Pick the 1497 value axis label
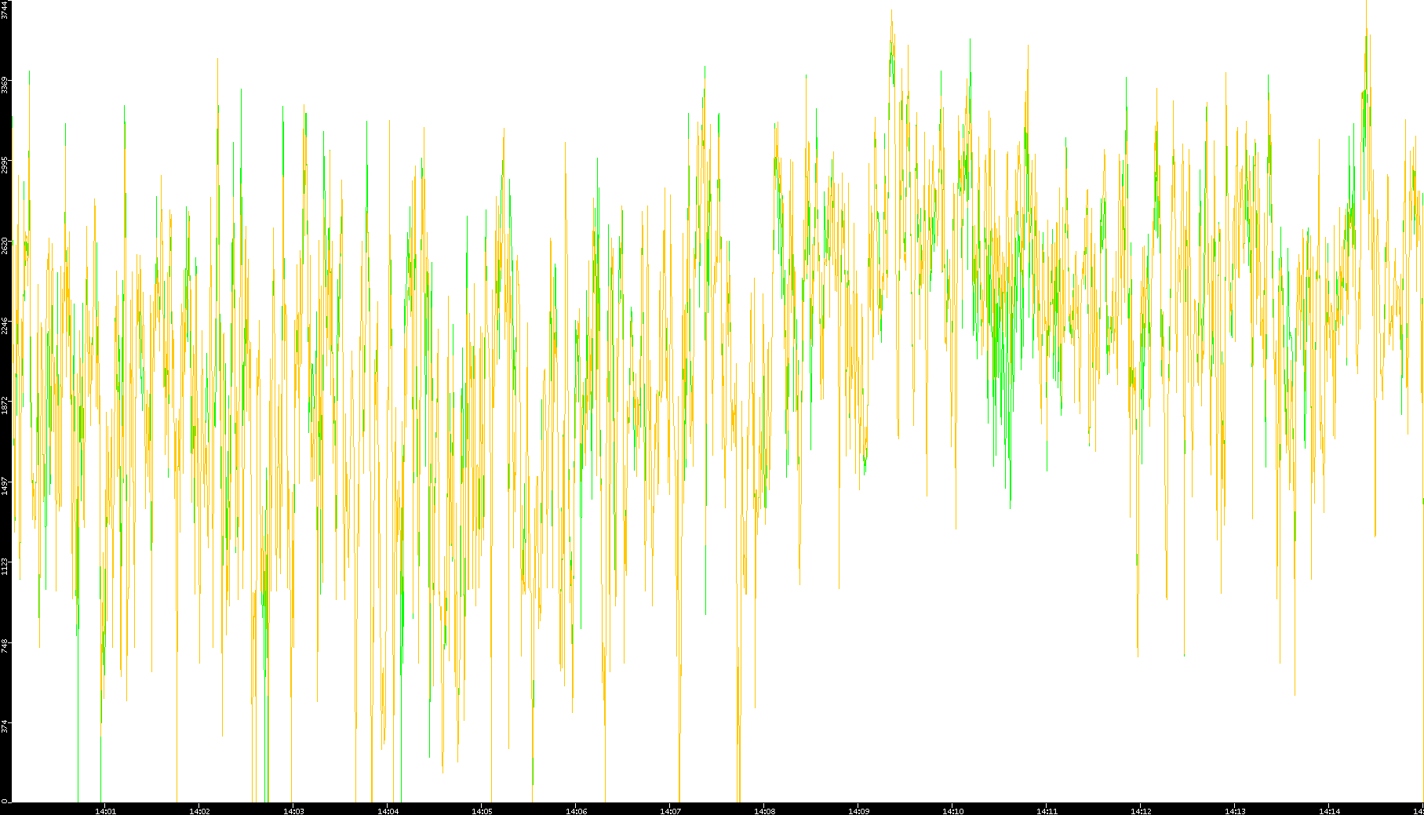 click(x=5, y=486)
